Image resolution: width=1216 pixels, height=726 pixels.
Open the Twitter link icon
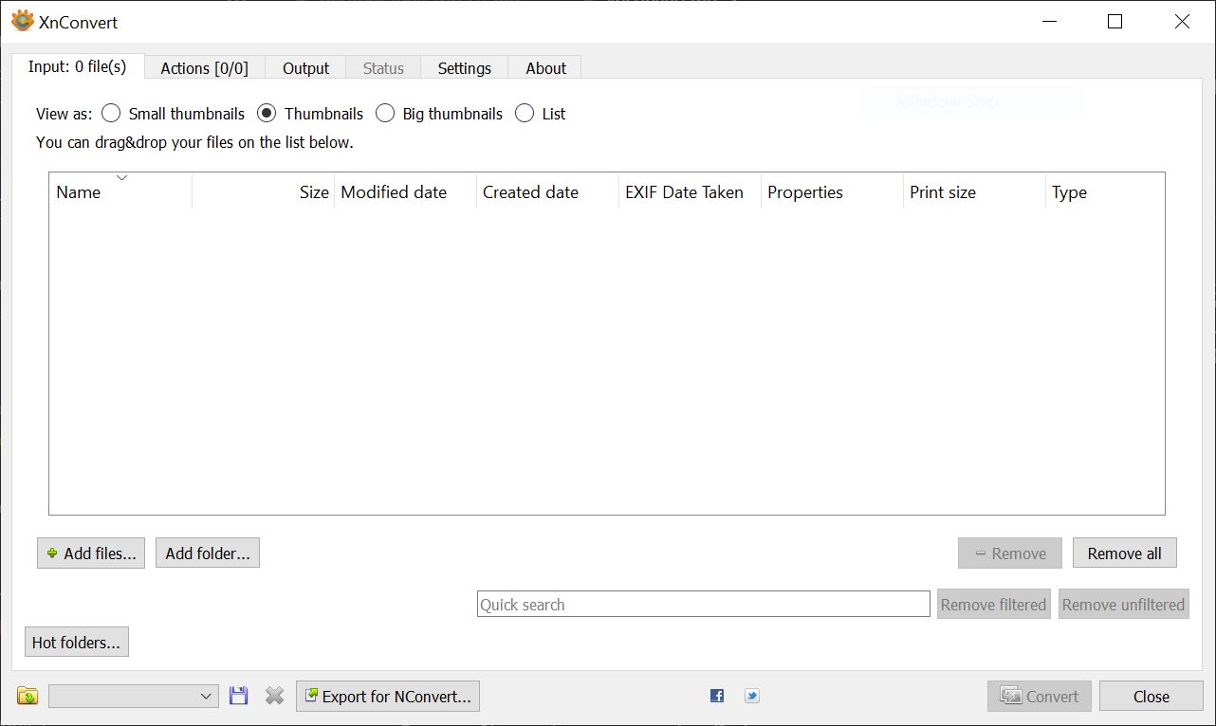(752, 696)
